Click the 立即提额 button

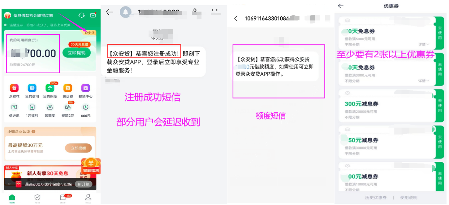tap(78, 148)
